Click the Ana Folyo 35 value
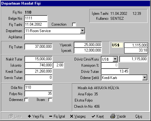The height and width of the screenshot is (121, 151). [x=96, y=94]
